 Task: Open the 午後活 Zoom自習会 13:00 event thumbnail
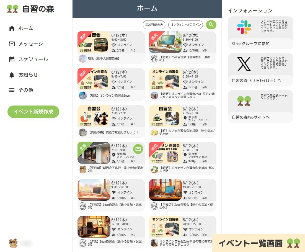165,190
